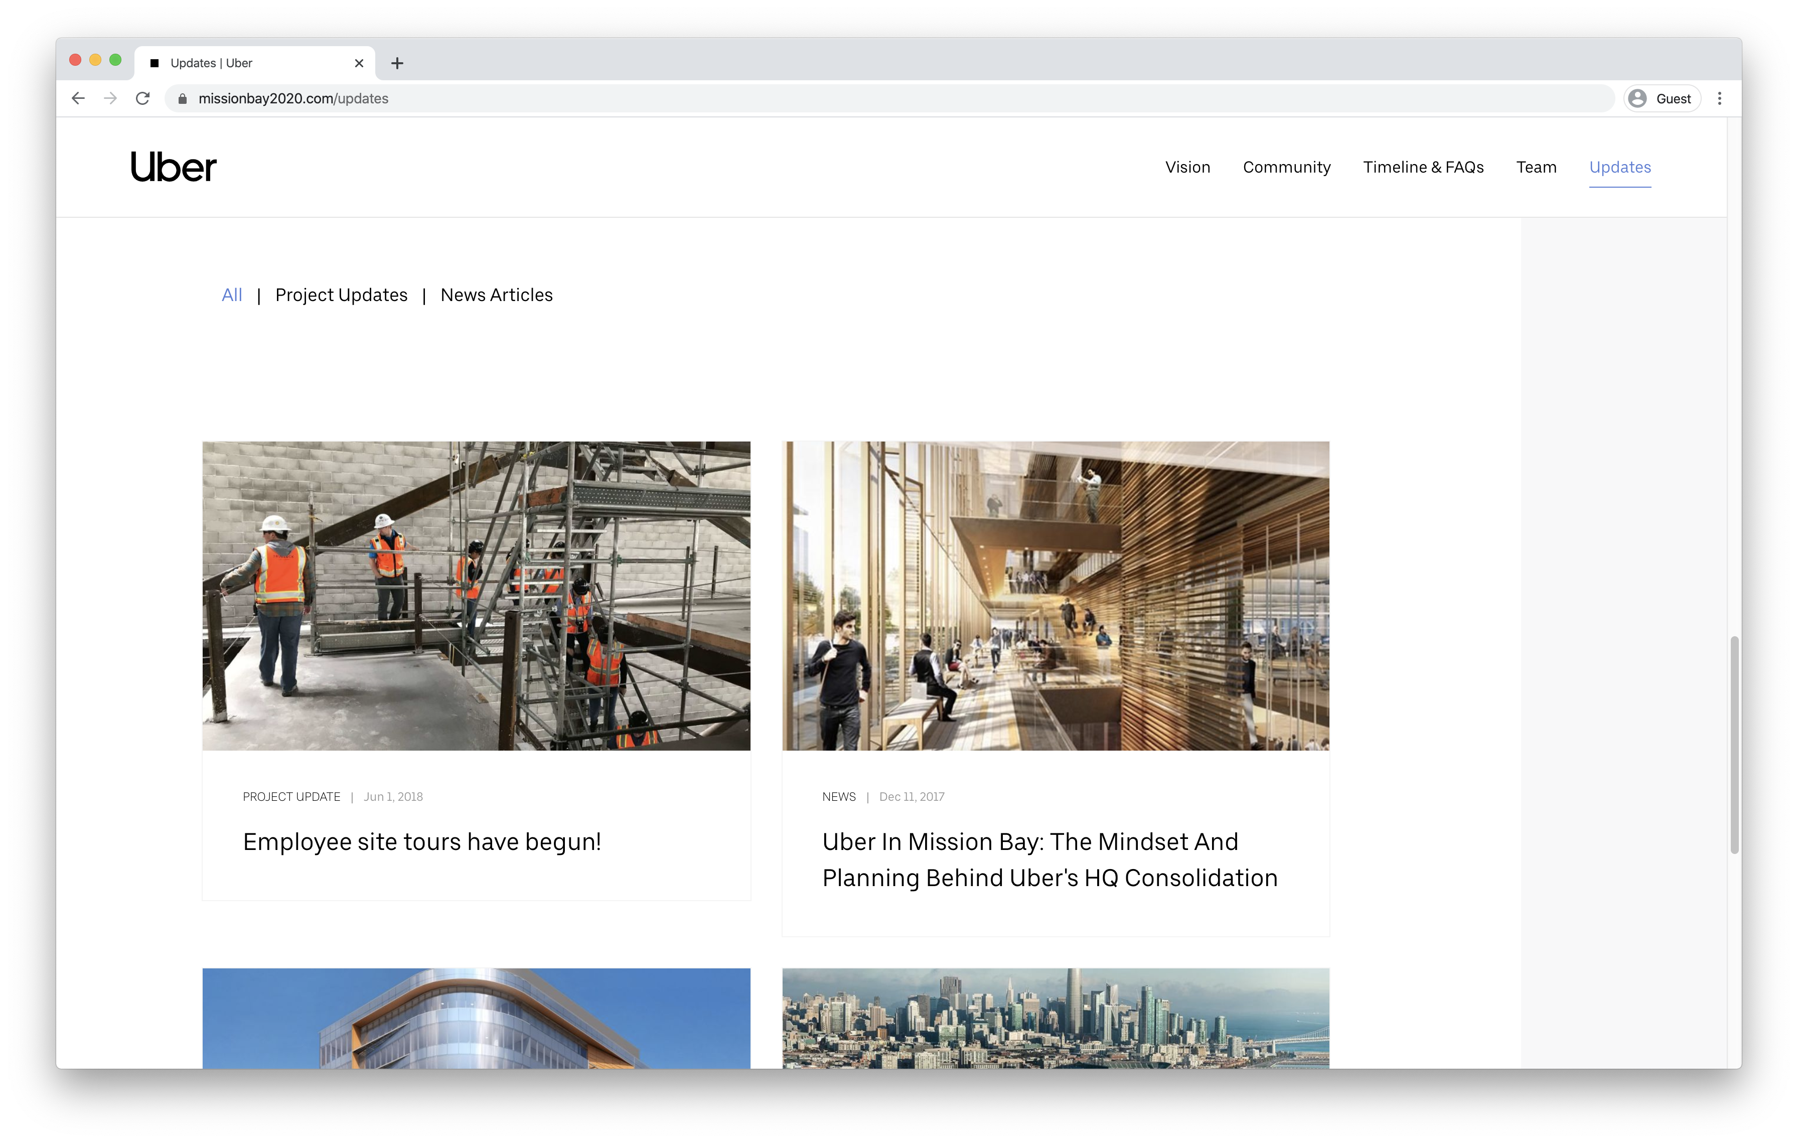
Task: Select the All filter
Action: (231, 295)
